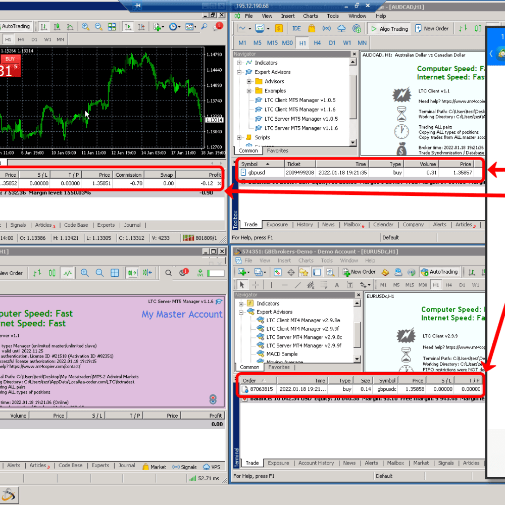Select candlestick chart icon in top-left MT4 toolbar
The width and height of the screenshot is (505, 505).
tap(57, 27)
